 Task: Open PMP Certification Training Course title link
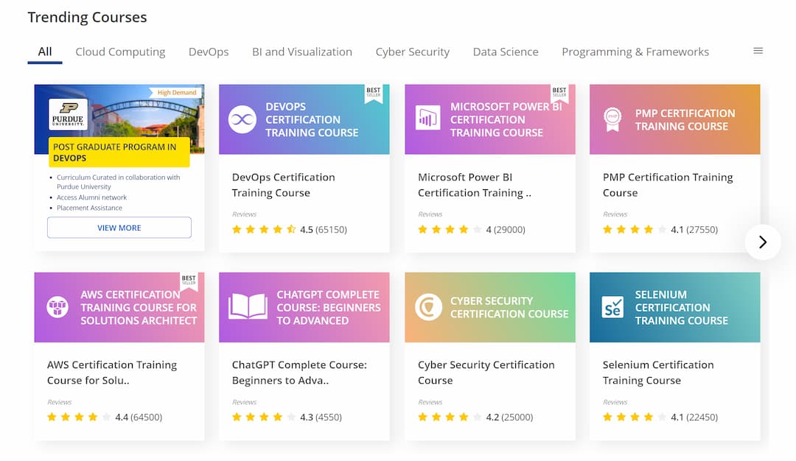click(668, 185)
